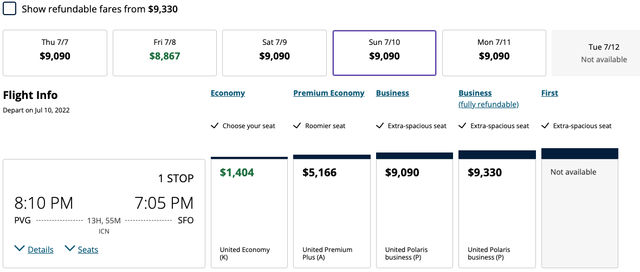
Task: Open the Business fully refundable header link
Action: coord(488,98)
